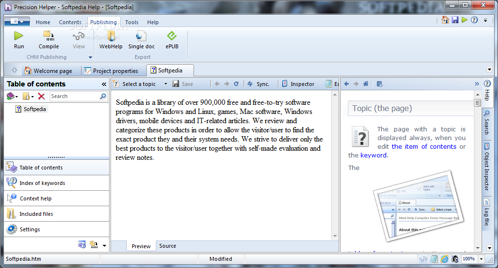The image size is (498, 268).
Task: Click the contents Search input field
Action: coord(75,96)
